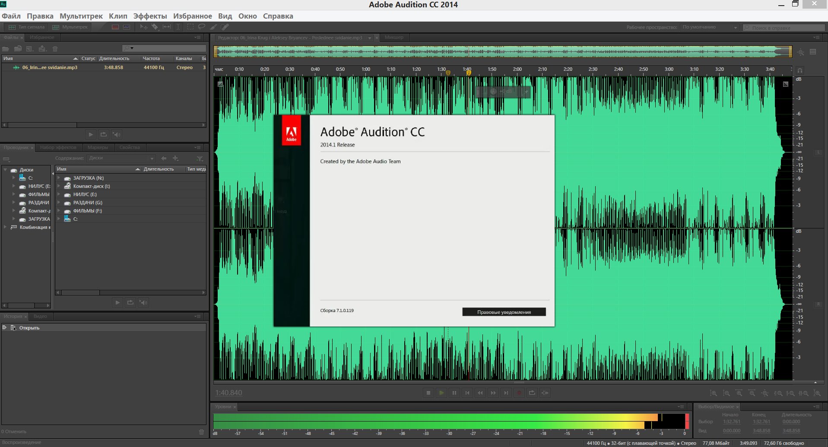Select the Lasso selection tool in toolbar
Viewport: 828px width, 447px height.
coord(201,27)
